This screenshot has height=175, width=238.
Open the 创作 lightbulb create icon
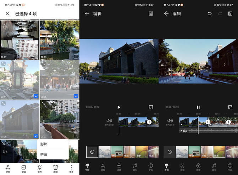(39, 168)
